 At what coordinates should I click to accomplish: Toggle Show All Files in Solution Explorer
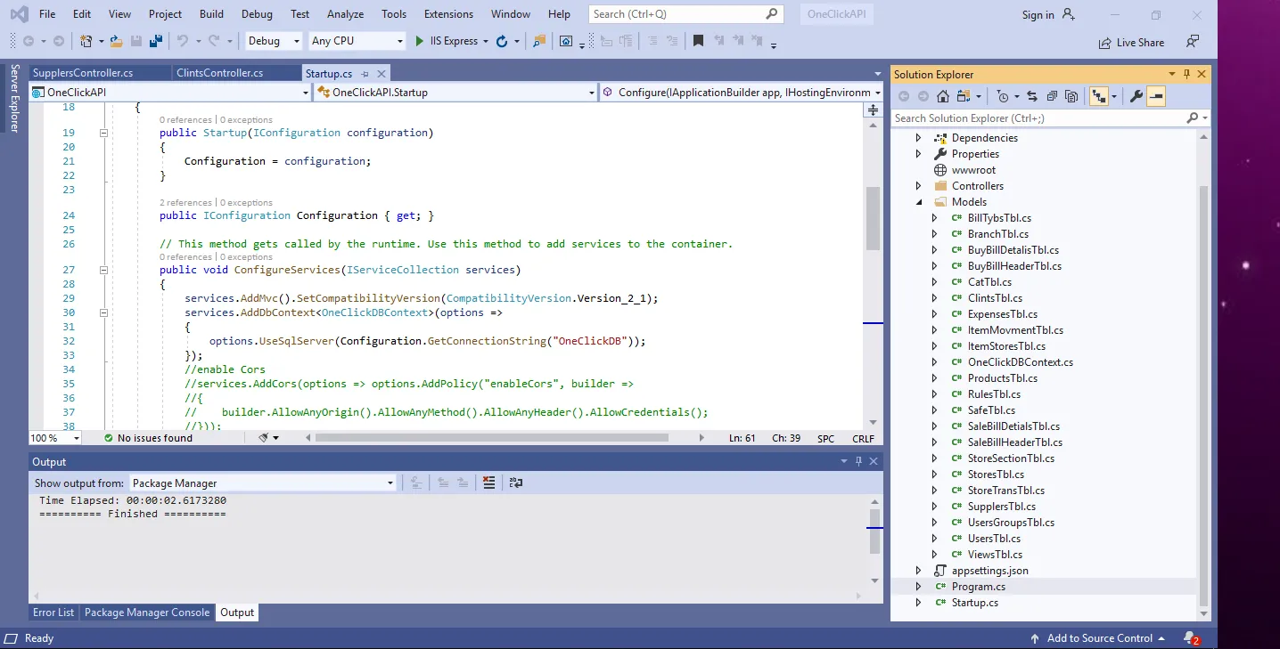coord(1071,96)
